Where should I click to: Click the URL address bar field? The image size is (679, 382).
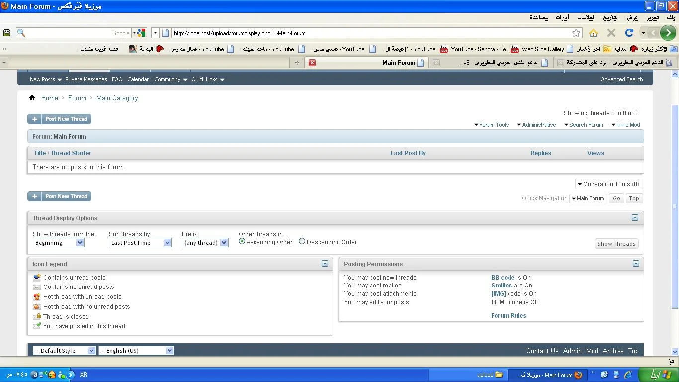[368, 33]
